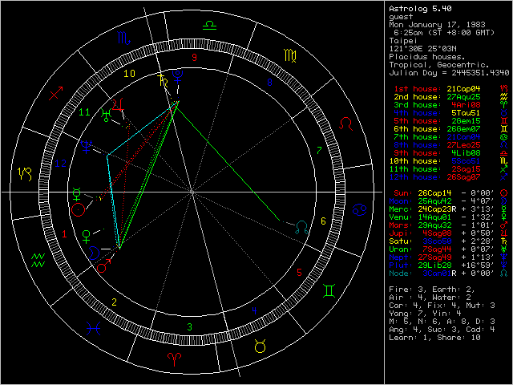Screen dimensions: 513x385
Task: Select the Leo glyph on the zodiac ring
Action: point(346,124)
